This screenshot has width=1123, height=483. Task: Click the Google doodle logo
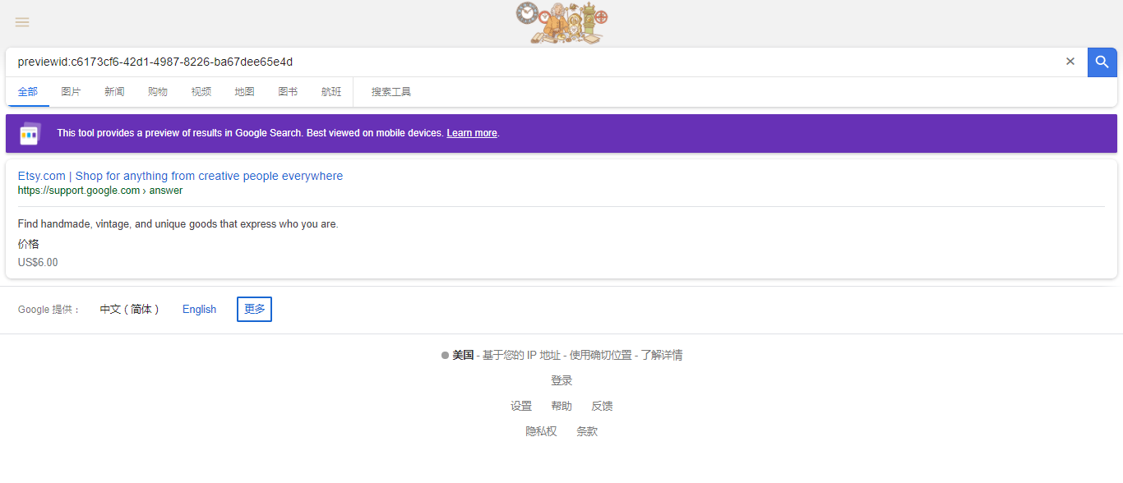[x=562, y=23]
